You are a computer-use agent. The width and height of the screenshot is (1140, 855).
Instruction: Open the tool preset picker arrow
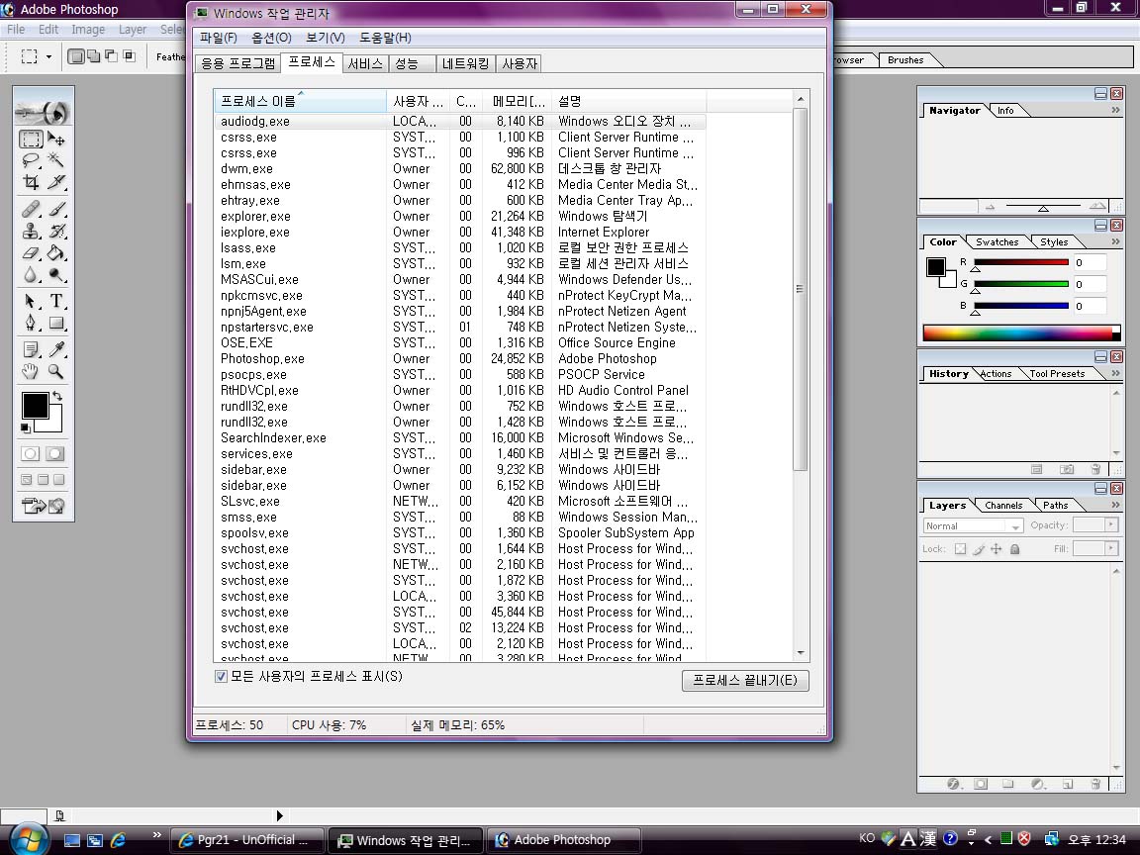click(x=48, y=56)
